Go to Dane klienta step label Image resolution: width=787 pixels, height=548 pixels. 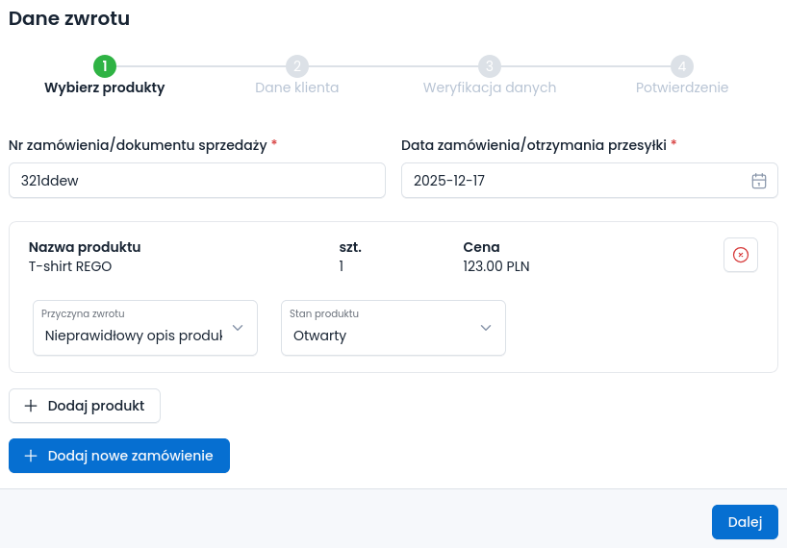click(297, 87)
